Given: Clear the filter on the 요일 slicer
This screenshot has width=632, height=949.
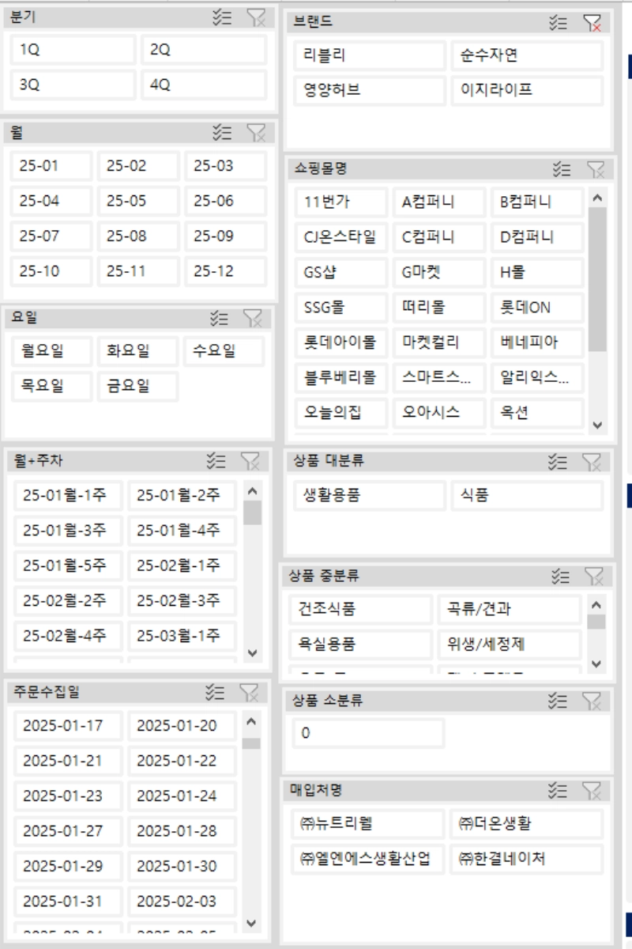Looking at the screenshot, I should [253, 318].
